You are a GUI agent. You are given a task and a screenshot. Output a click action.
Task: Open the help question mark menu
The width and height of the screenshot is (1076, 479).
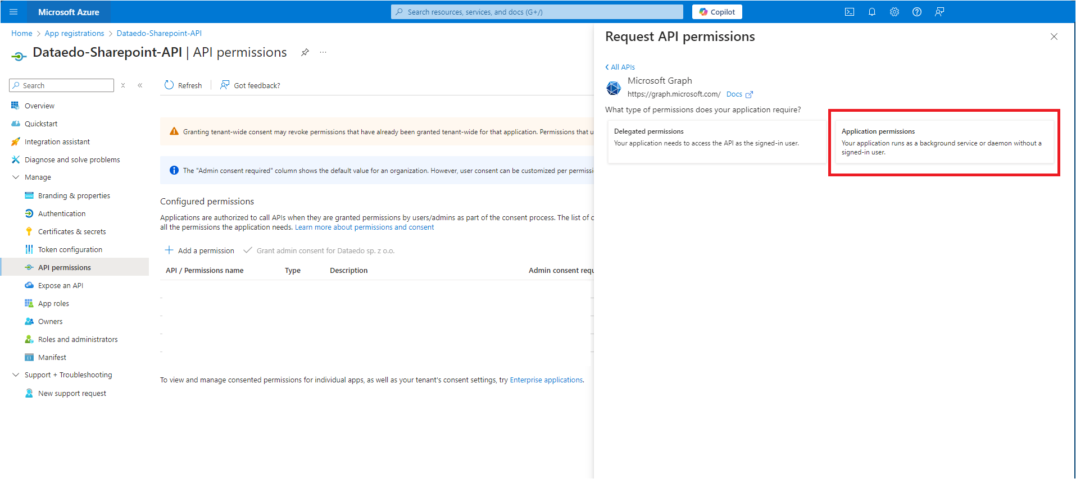click(917, 12)
